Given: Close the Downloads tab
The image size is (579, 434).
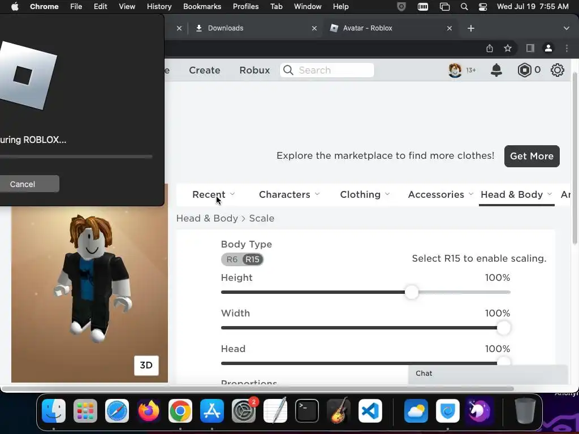Looking at the screenshot, I should coord(314,28).
